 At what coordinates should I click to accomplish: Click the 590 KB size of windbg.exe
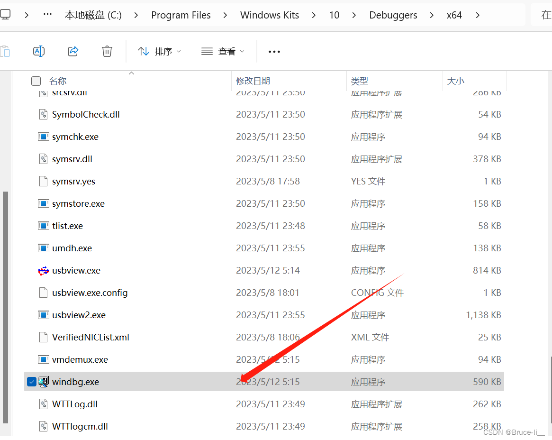click(487, 382)
